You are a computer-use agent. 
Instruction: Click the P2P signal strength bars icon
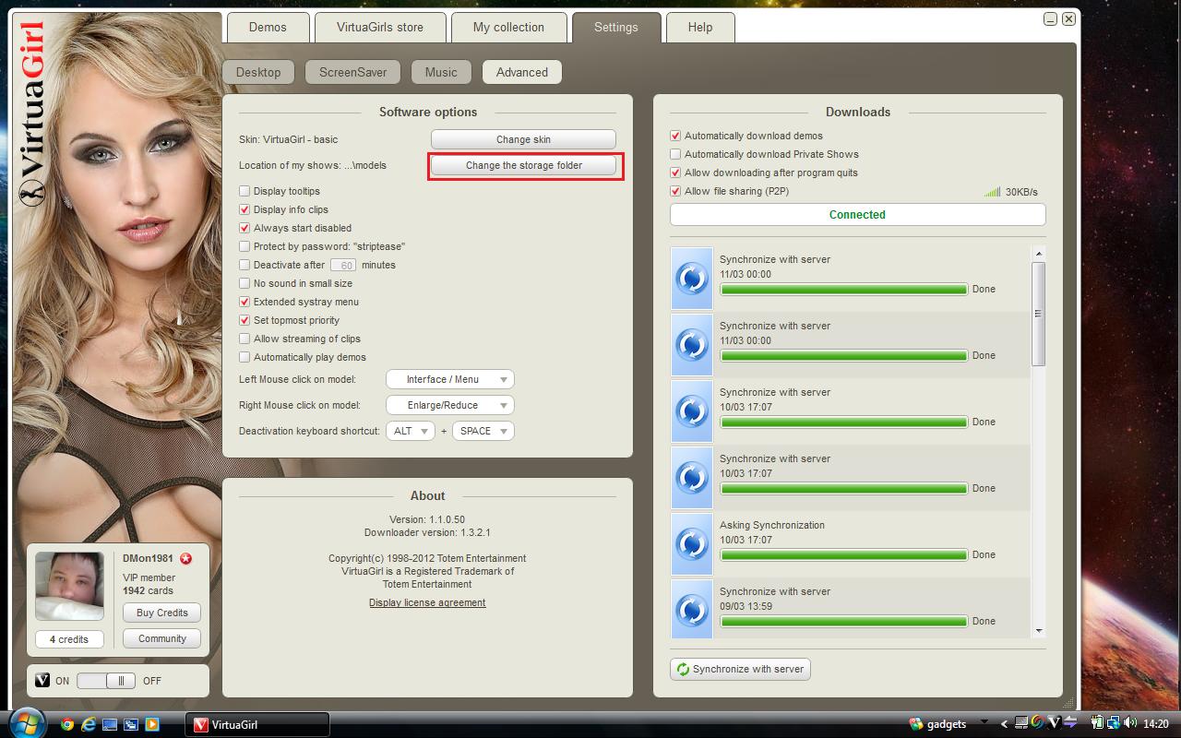click(992, 192)
